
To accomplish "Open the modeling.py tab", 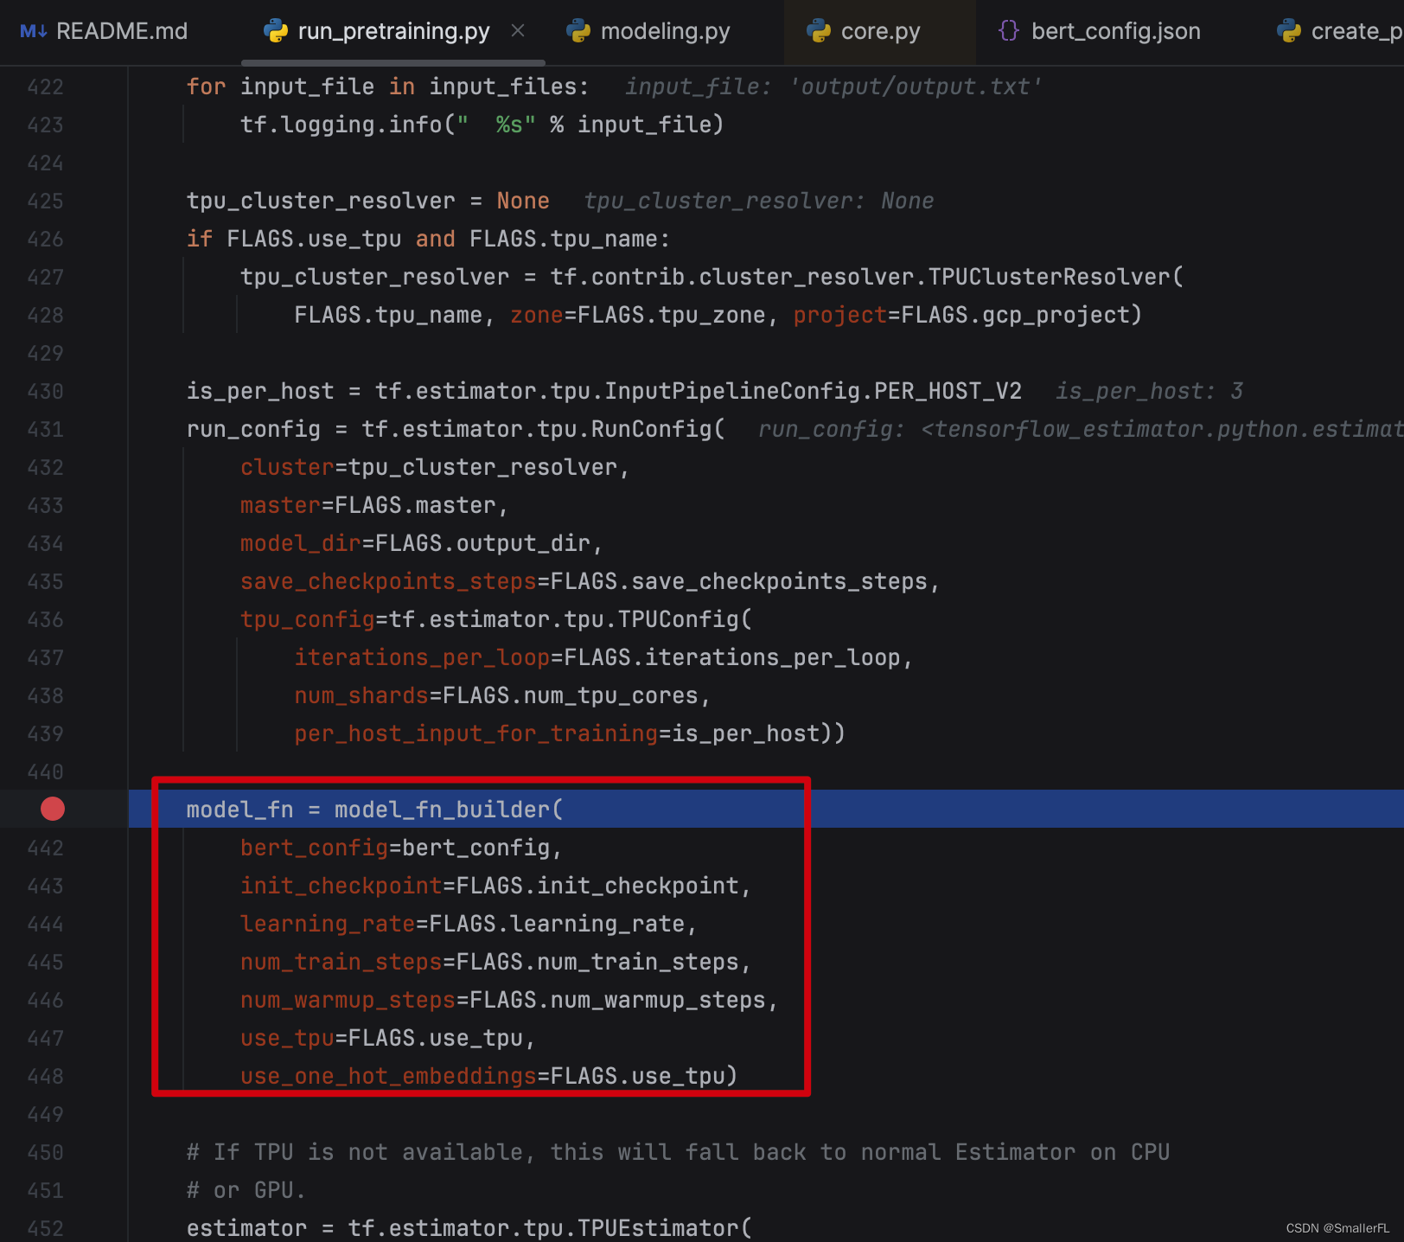I will 648,31.
